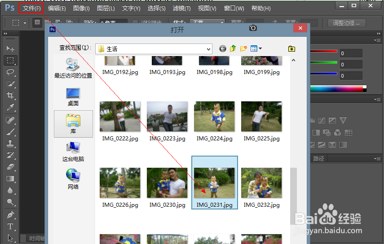Select the Pen tool
The height and width of the screenshot is (244, 384).
pyautogui.click(x=10, y=215)
